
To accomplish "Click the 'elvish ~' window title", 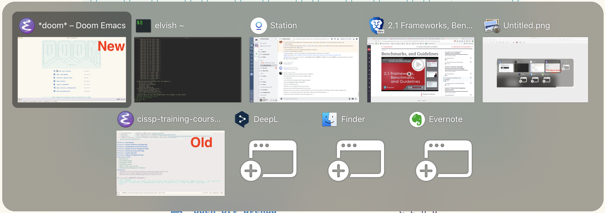I will click(x=169, y=25).
